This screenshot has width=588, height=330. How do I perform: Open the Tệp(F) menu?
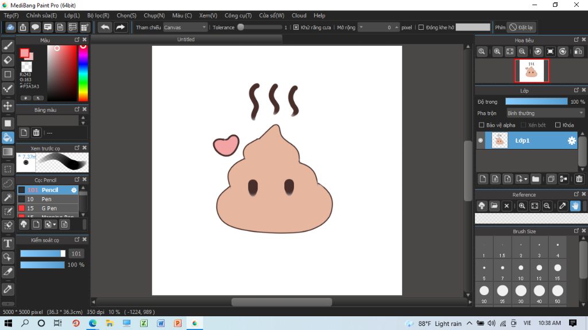(11, 15)
